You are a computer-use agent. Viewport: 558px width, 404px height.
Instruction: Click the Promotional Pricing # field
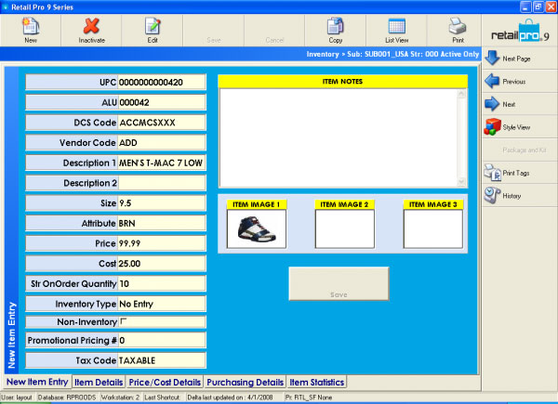pos(162,341)
